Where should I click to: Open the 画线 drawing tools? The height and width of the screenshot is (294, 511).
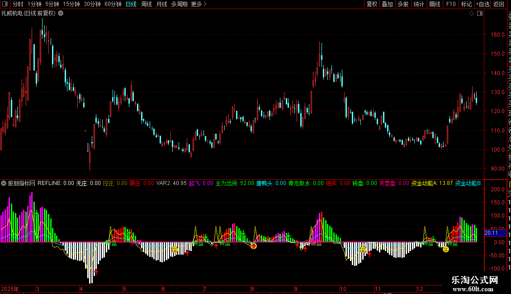[x=435, y=4]
